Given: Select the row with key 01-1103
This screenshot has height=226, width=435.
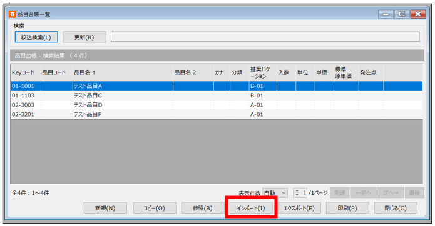Looking at the screenshot, I should tap(217, 96).
